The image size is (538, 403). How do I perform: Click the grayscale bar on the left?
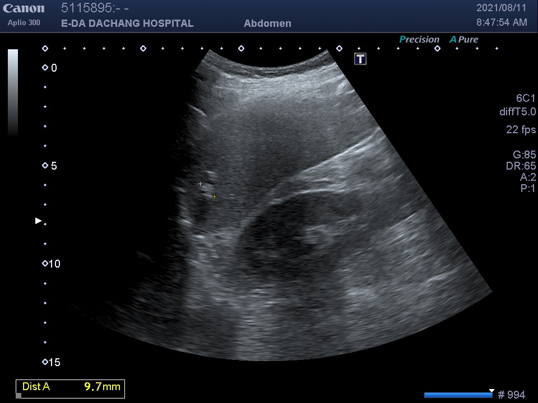click(x=13, y=92)
